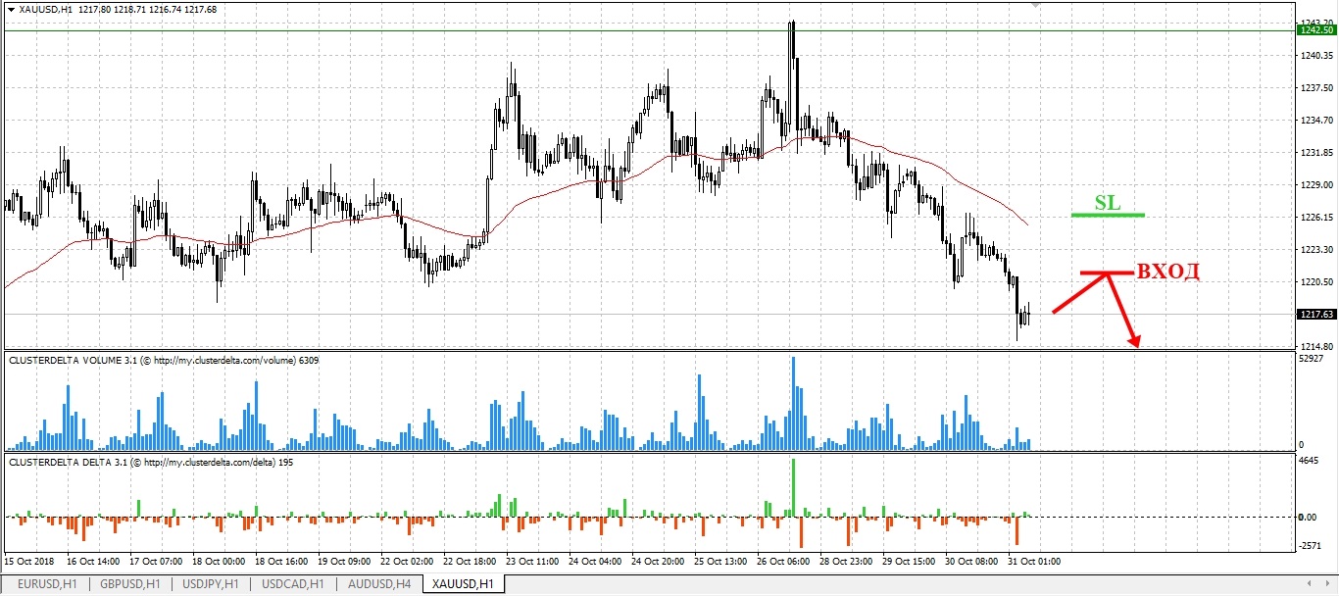The height and width of the screenshot is (596, 1339).
Task: Select the active XAUUSD,H1 chart tab
Action: (x=463, y=584)
